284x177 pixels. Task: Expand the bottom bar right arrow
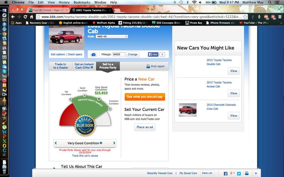tap(256, 173)
